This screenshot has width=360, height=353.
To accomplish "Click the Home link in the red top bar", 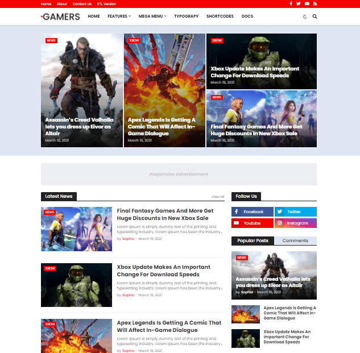I will click(x=46, y=4).
